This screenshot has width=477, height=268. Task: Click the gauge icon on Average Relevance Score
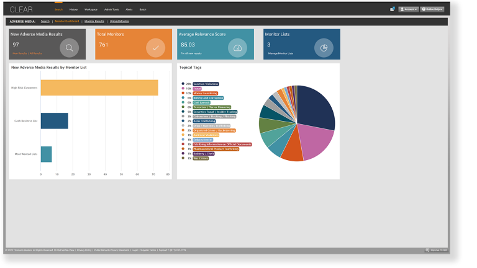click(238, 48)
